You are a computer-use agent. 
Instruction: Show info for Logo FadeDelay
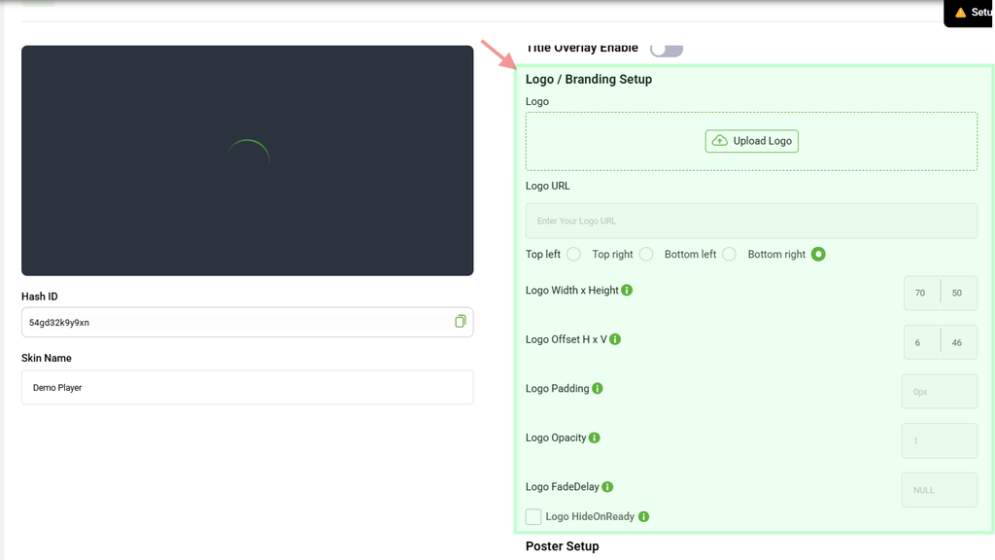(607, 487)
